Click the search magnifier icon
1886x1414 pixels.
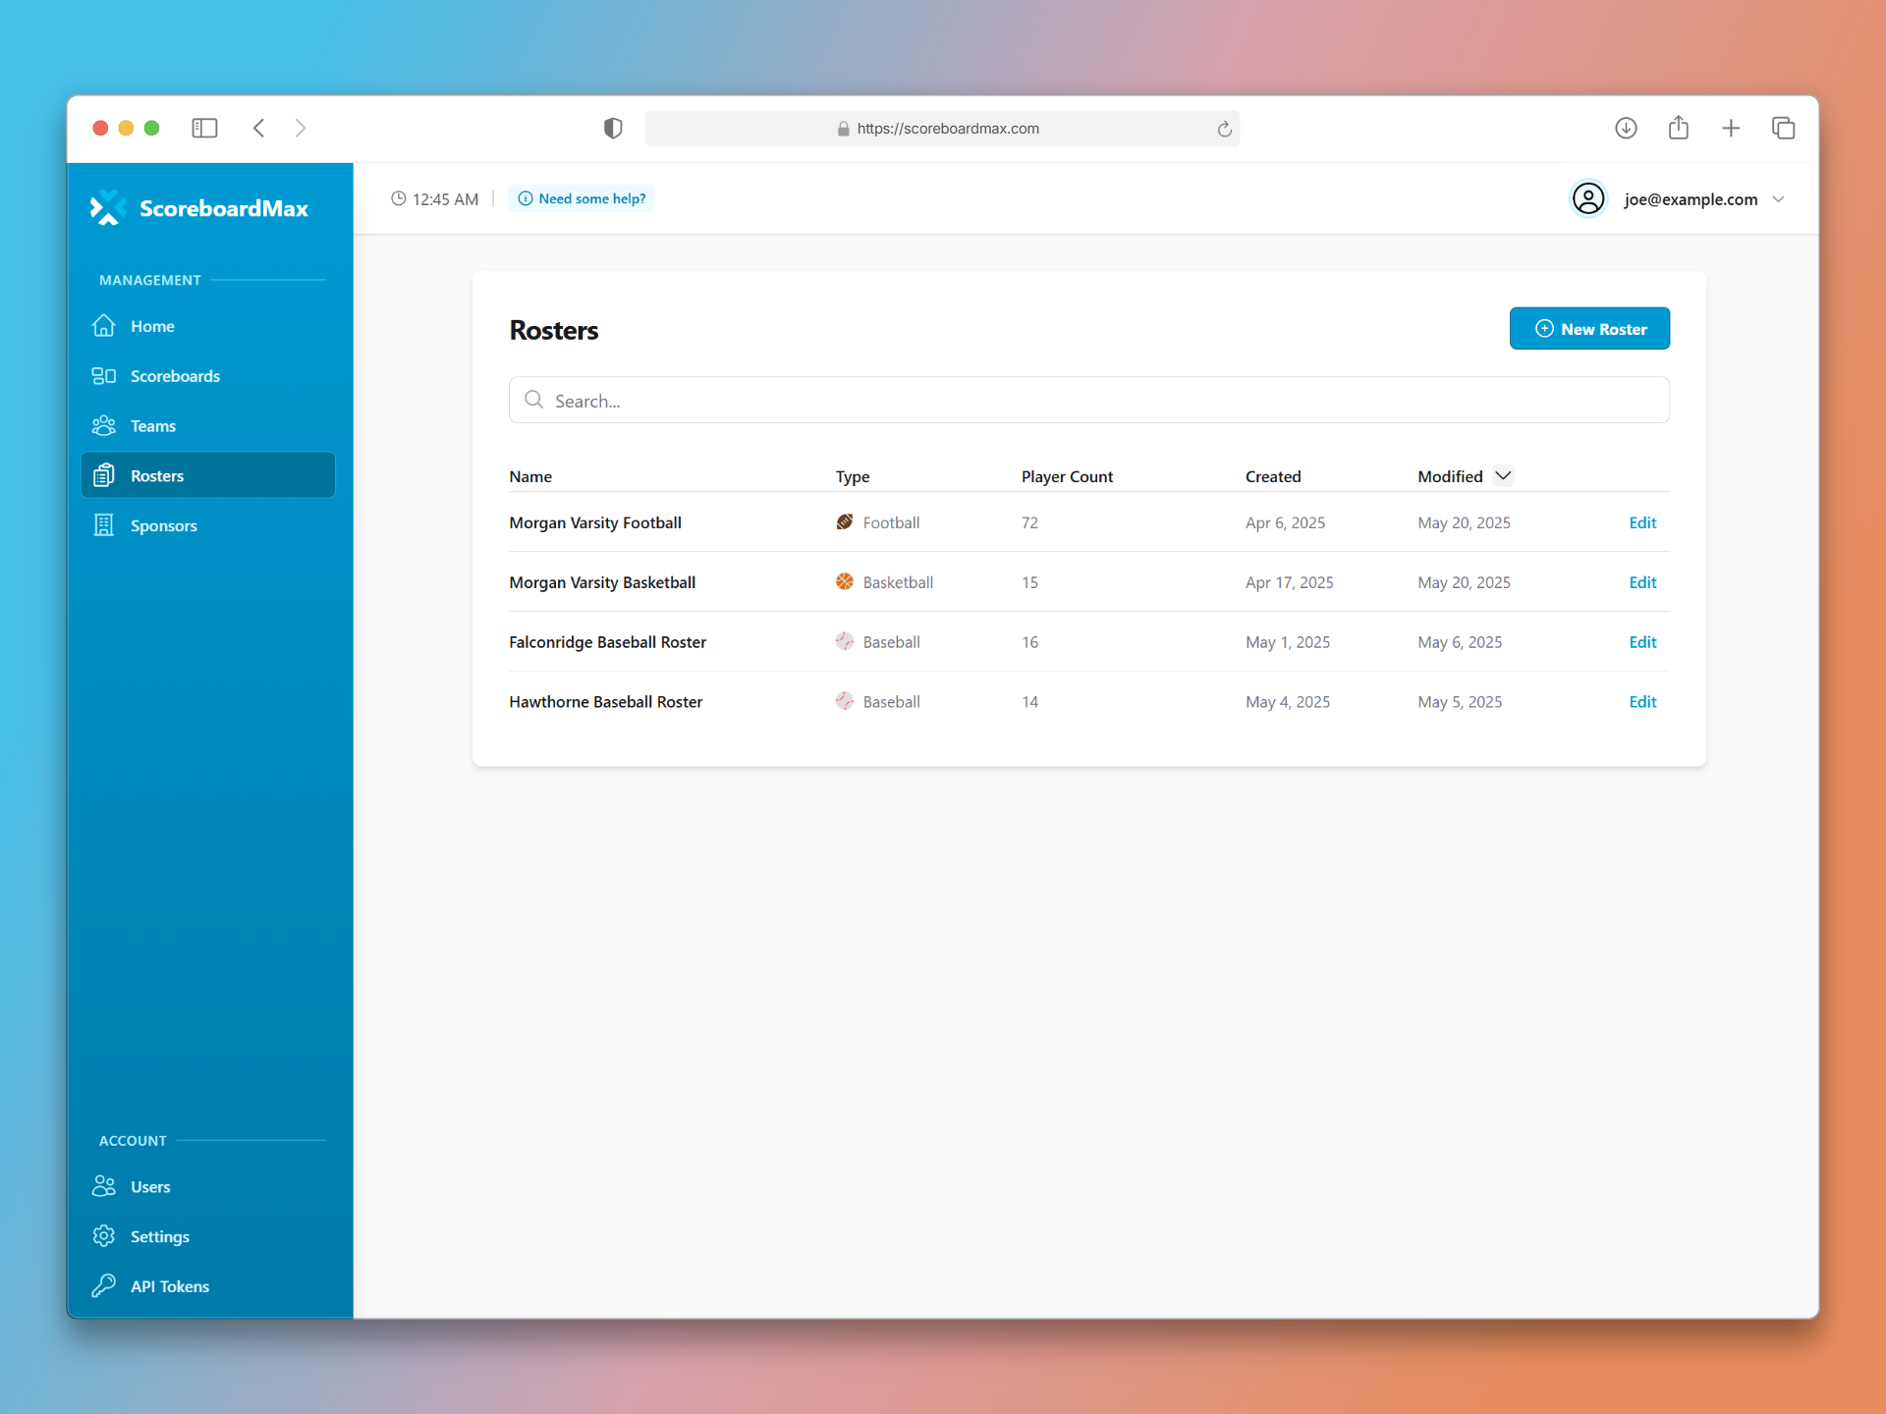point(533,400)
